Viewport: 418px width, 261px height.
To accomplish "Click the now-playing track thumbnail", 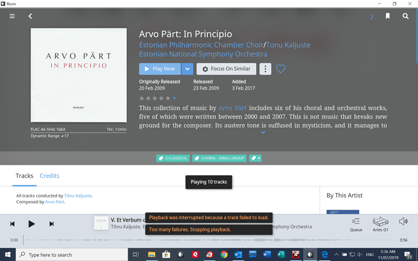I will tap(101, 223).
